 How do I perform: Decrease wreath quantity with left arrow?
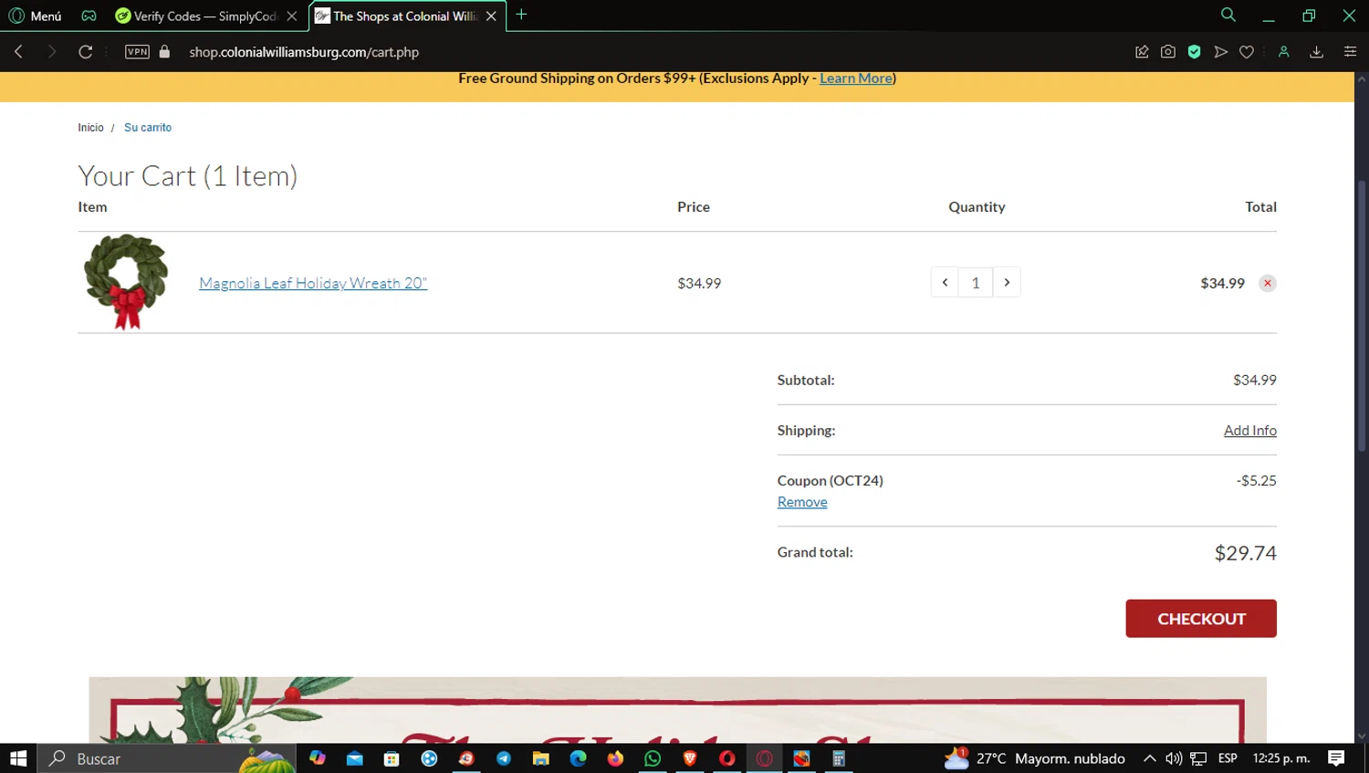[x=945, y=282]
